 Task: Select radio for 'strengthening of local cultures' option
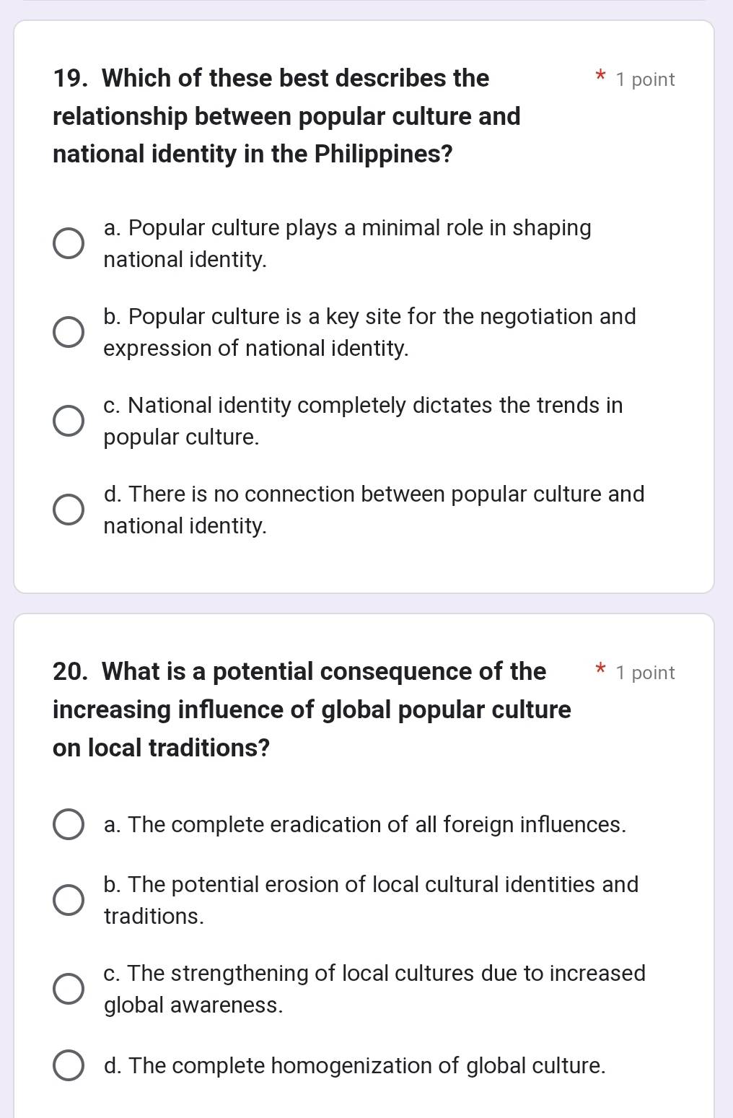69,990
